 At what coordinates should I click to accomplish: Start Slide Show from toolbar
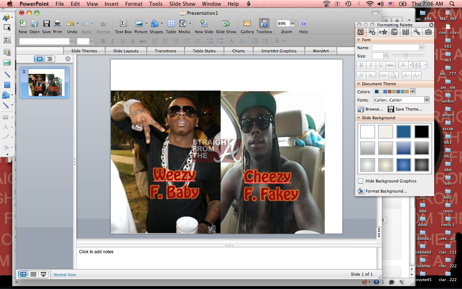click(x=226, y=24)
